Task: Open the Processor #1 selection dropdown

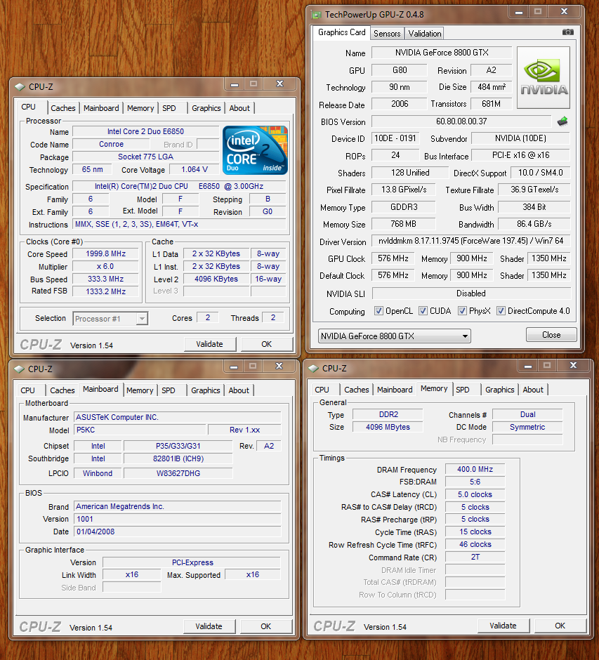Action: [110, 319]
